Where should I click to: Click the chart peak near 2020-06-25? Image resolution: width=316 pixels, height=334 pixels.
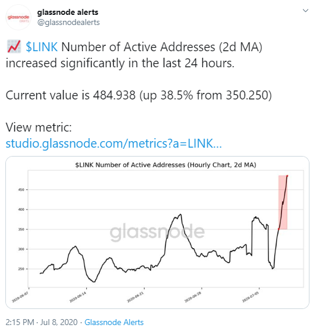(180, 214)
